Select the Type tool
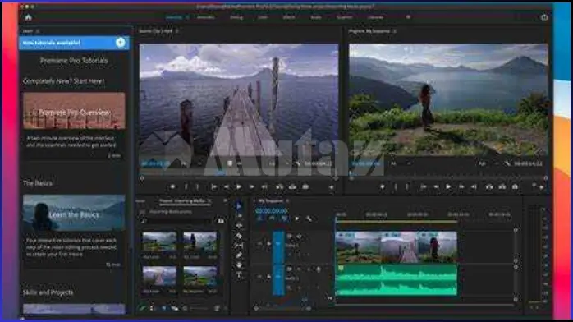573x322 pixels. click(x=239, y=275)
